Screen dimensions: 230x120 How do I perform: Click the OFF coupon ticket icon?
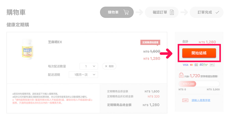[185, 100]
